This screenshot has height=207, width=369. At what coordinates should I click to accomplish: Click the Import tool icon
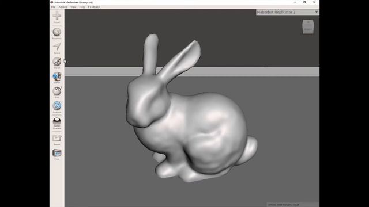click(x=57, y=16)
